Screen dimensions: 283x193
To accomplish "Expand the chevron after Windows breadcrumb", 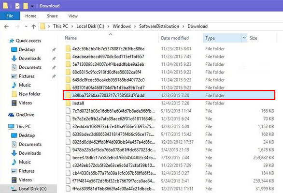I will 135,27.
